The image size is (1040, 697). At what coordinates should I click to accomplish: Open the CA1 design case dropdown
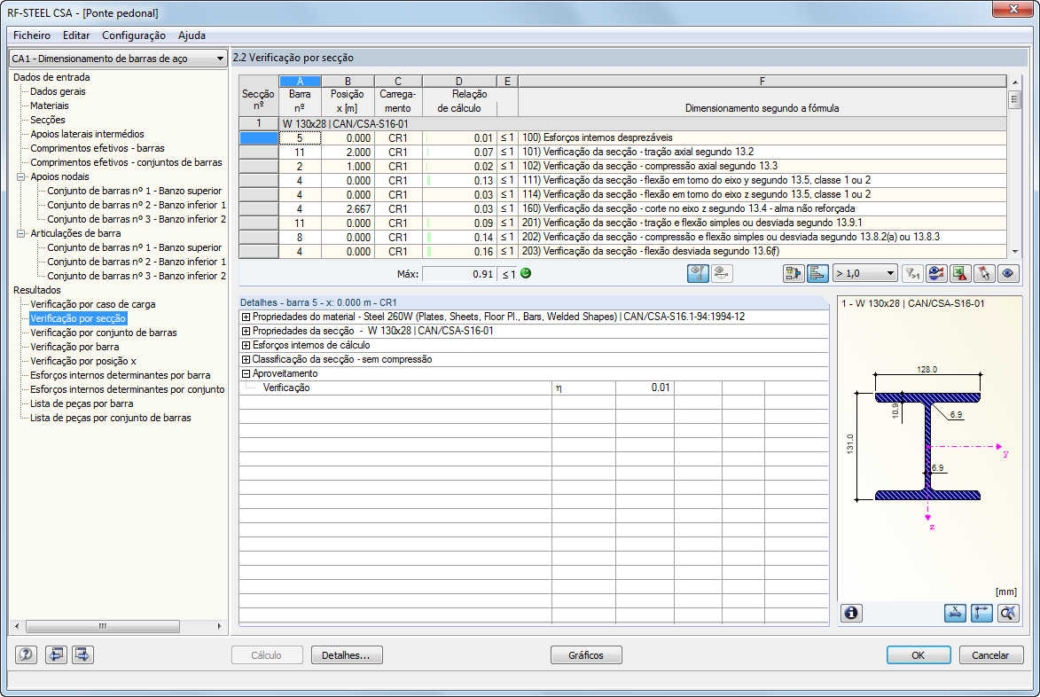118,59
